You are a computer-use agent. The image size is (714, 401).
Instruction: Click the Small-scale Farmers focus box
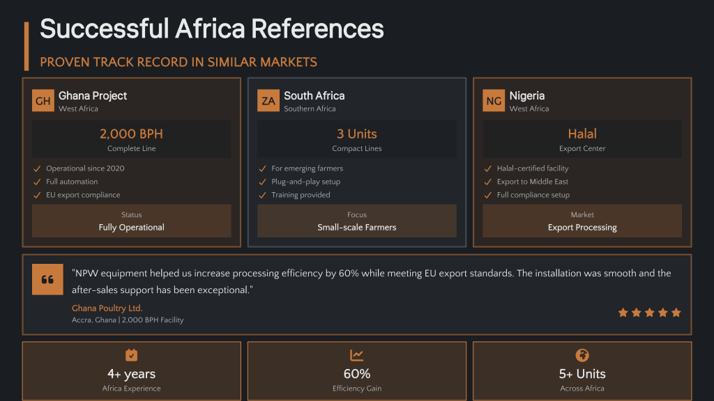coord(357,221)
